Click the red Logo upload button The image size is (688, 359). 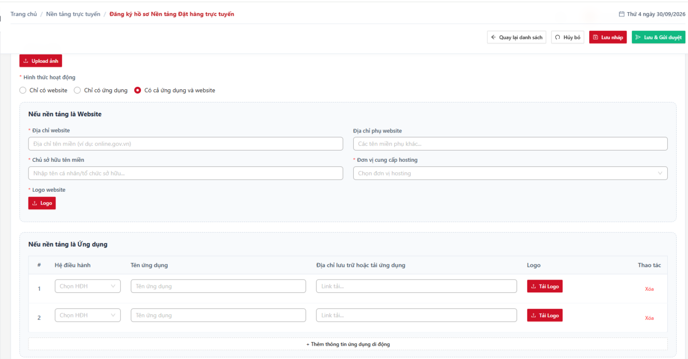click(x=42, y=203)
